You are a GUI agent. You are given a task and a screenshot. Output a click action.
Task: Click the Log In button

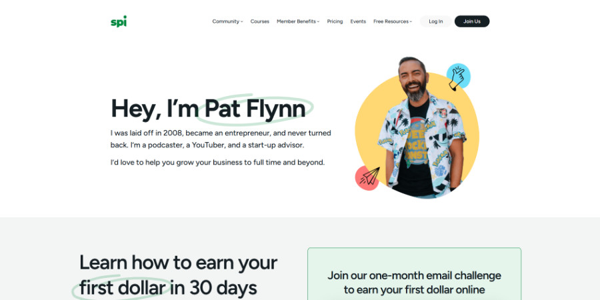436,21
